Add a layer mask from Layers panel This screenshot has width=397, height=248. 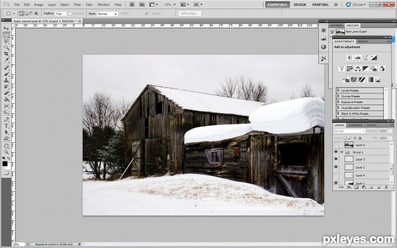(x=356, y=188)
